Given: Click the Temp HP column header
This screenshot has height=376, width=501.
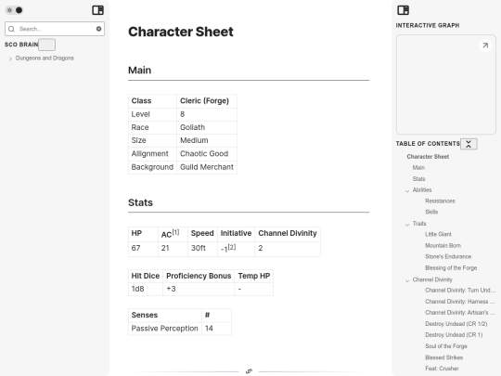Looking at the screenshot, I should click(x=254, y=276).
